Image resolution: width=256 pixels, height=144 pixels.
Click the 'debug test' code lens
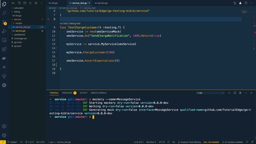point(75,24)
